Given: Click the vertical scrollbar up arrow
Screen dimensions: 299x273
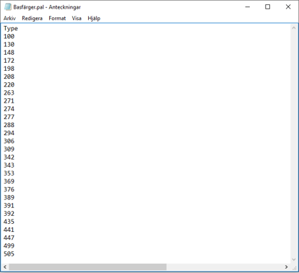Looking at the screenshot, I should (x=294, y=28).
